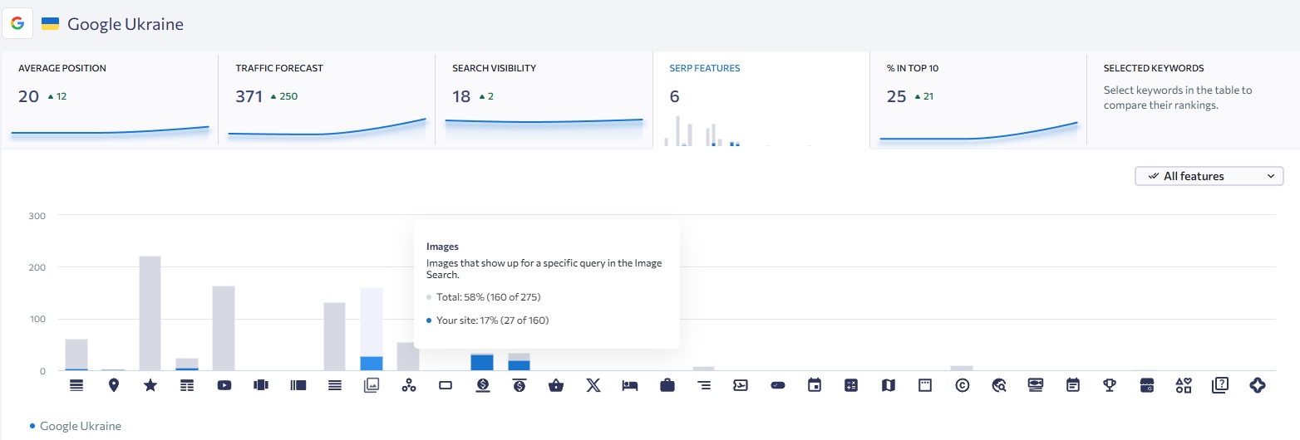Image resolution: width=1300 pixels, height=440 pixels.
Task: Select the briefcase jobs feature icon
Action: pos(667,385)
